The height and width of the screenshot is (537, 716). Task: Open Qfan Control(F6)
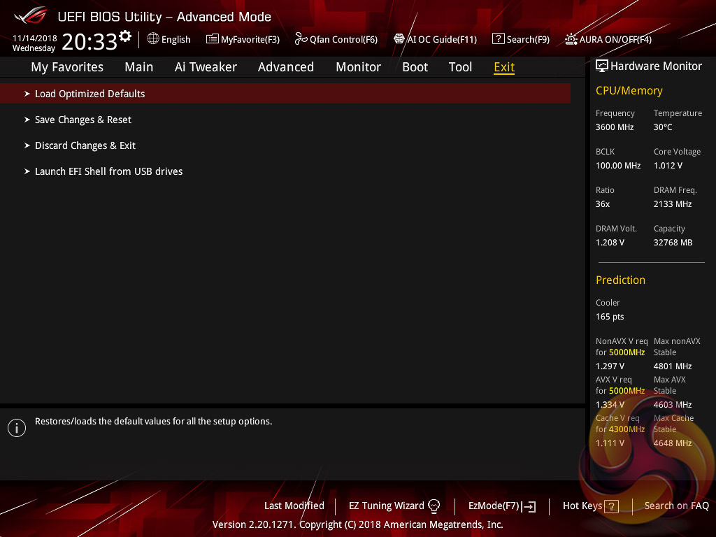pyautogui.click(x=336, y=39)
